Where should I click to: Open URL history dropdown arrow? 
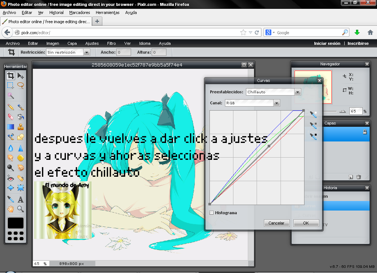click(250, 32)
